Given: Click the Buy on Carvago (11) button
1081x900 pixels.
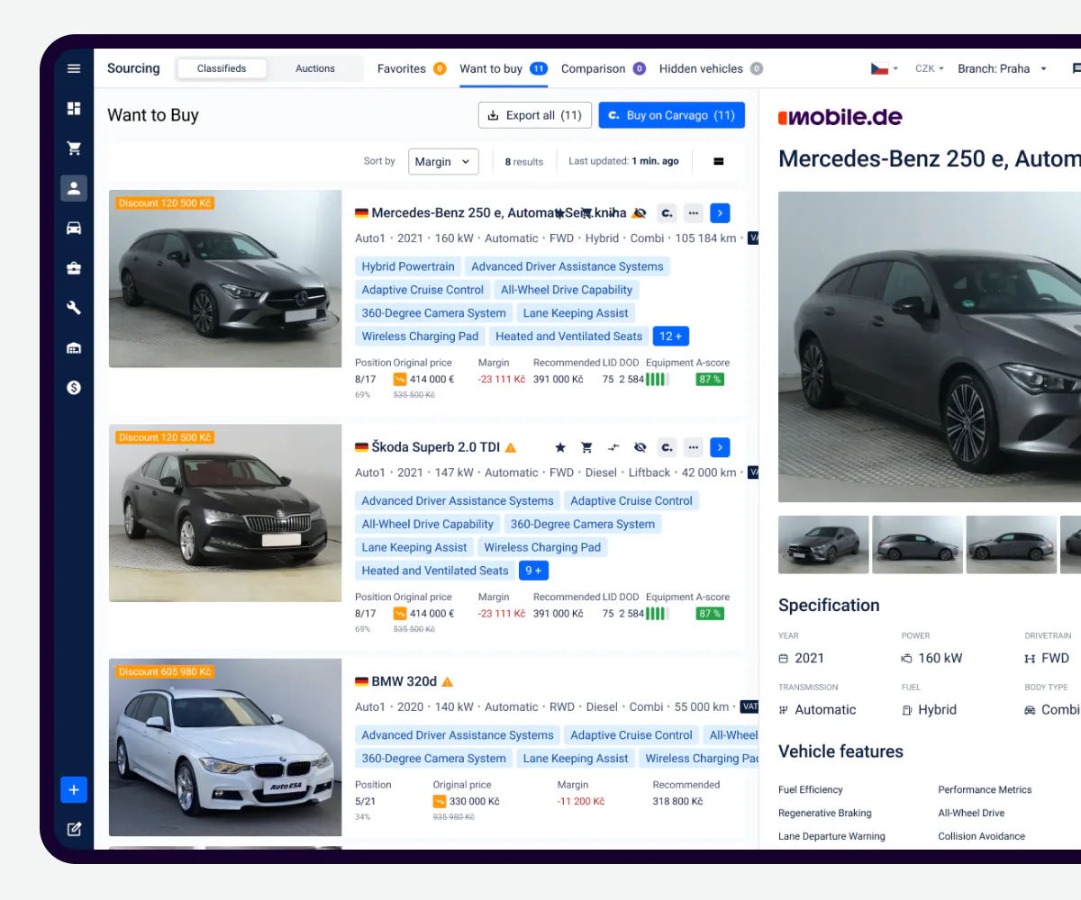Looking at the screenshot, I should click(x=672, y=115).
